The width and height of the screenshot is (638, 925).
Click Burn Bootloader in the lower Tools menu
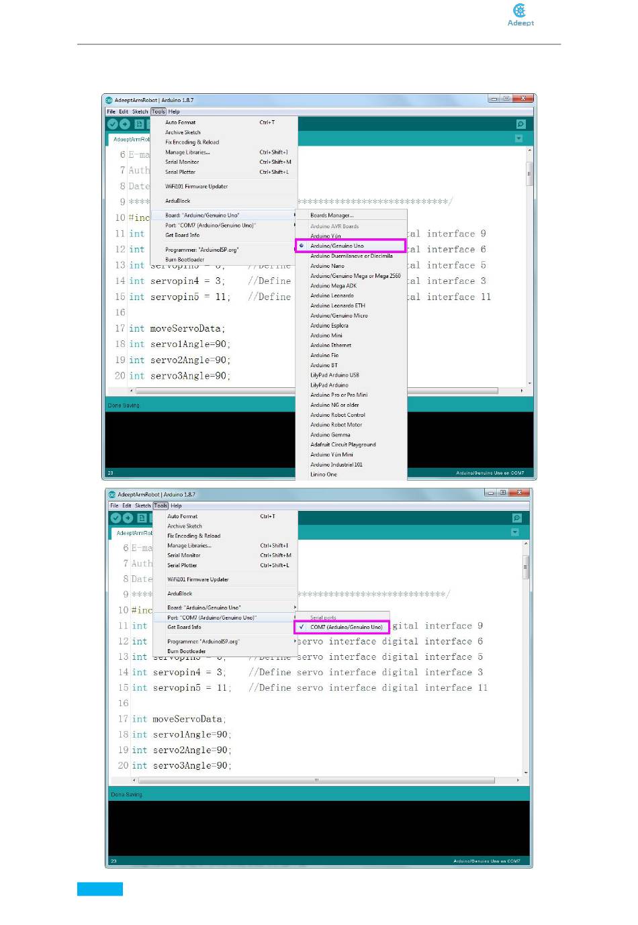tap(187, 651)
